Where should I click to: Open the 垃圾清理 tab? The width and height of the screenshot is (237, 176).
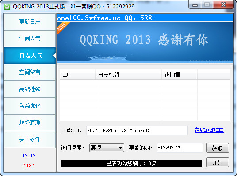coord(30,122)
